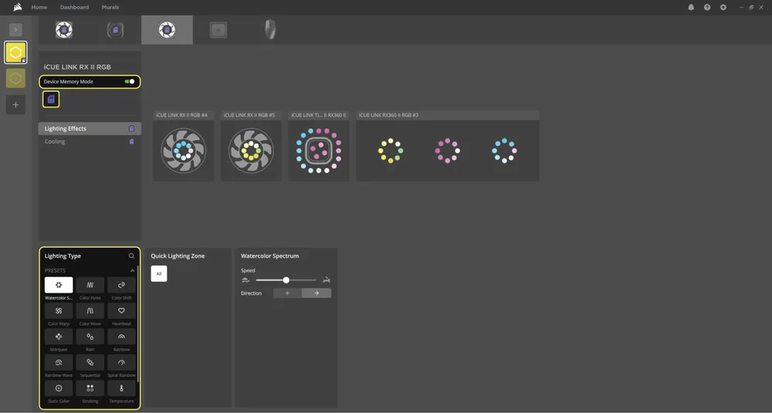Screen dimensions: 772x413
Task: Apply the Heartbeat lighting effect
Action: (x=122, y=310)
